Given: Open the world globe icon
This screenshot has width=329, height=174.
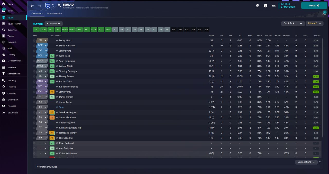Looking at the screenshot, I should (x=257, y=5).
